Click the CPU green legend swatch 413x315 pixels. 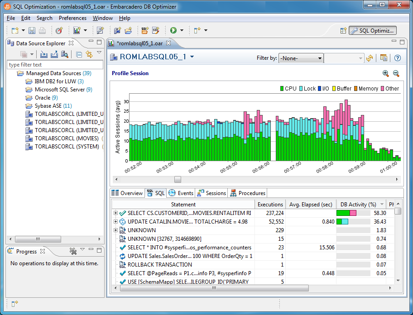click(x=282, y=89)
